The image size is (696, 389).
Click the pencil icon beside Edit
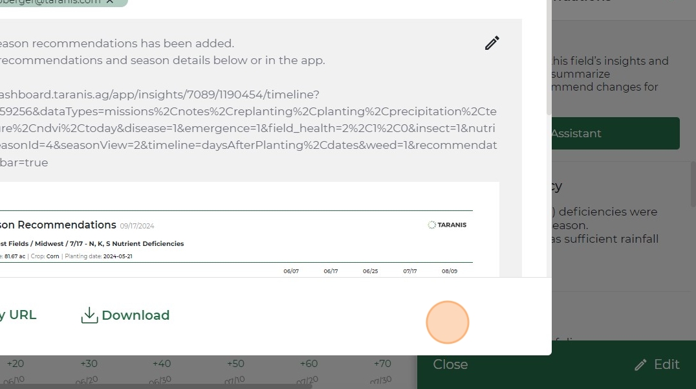tap(640, 365)
